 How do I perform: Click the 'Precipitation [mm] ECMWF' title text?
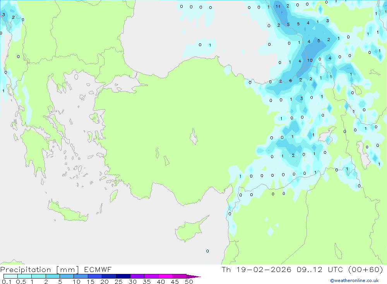(56, 270)
